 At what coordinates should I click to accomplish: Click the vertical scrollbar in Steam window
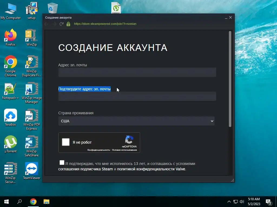[230, 79]
